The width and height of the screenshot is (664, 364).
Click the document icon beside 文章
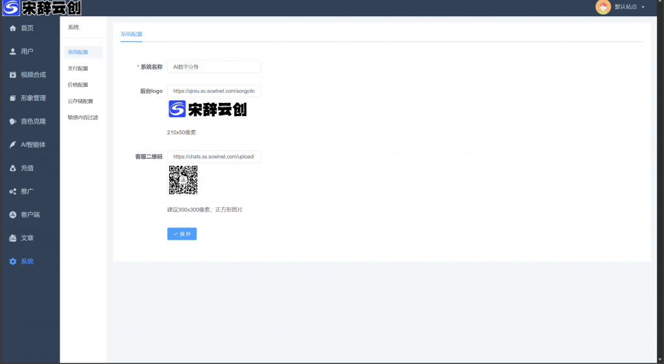pyautogui.click(x=13, y=238)
